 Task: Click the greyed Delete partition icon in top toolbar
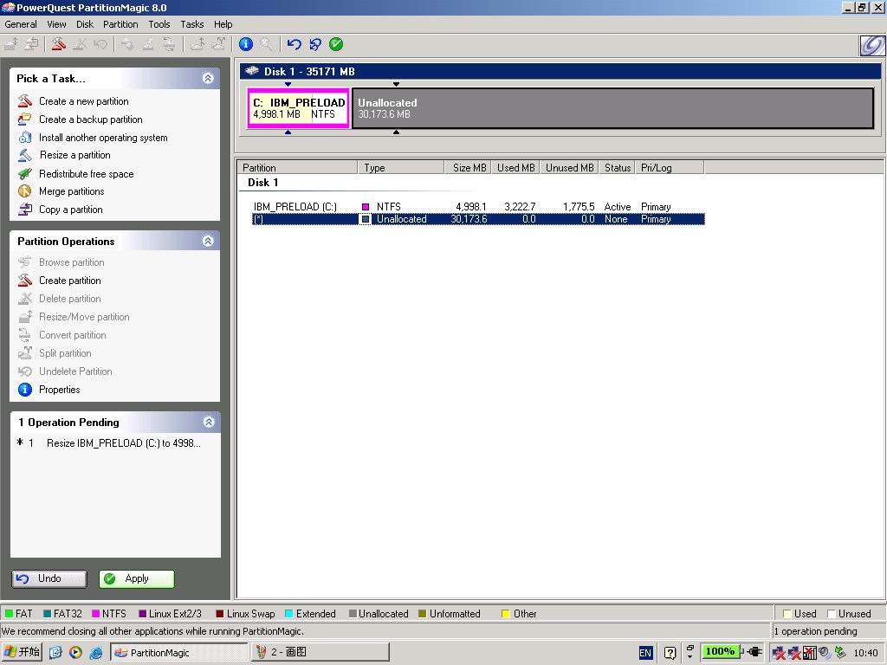click(79, 44)
